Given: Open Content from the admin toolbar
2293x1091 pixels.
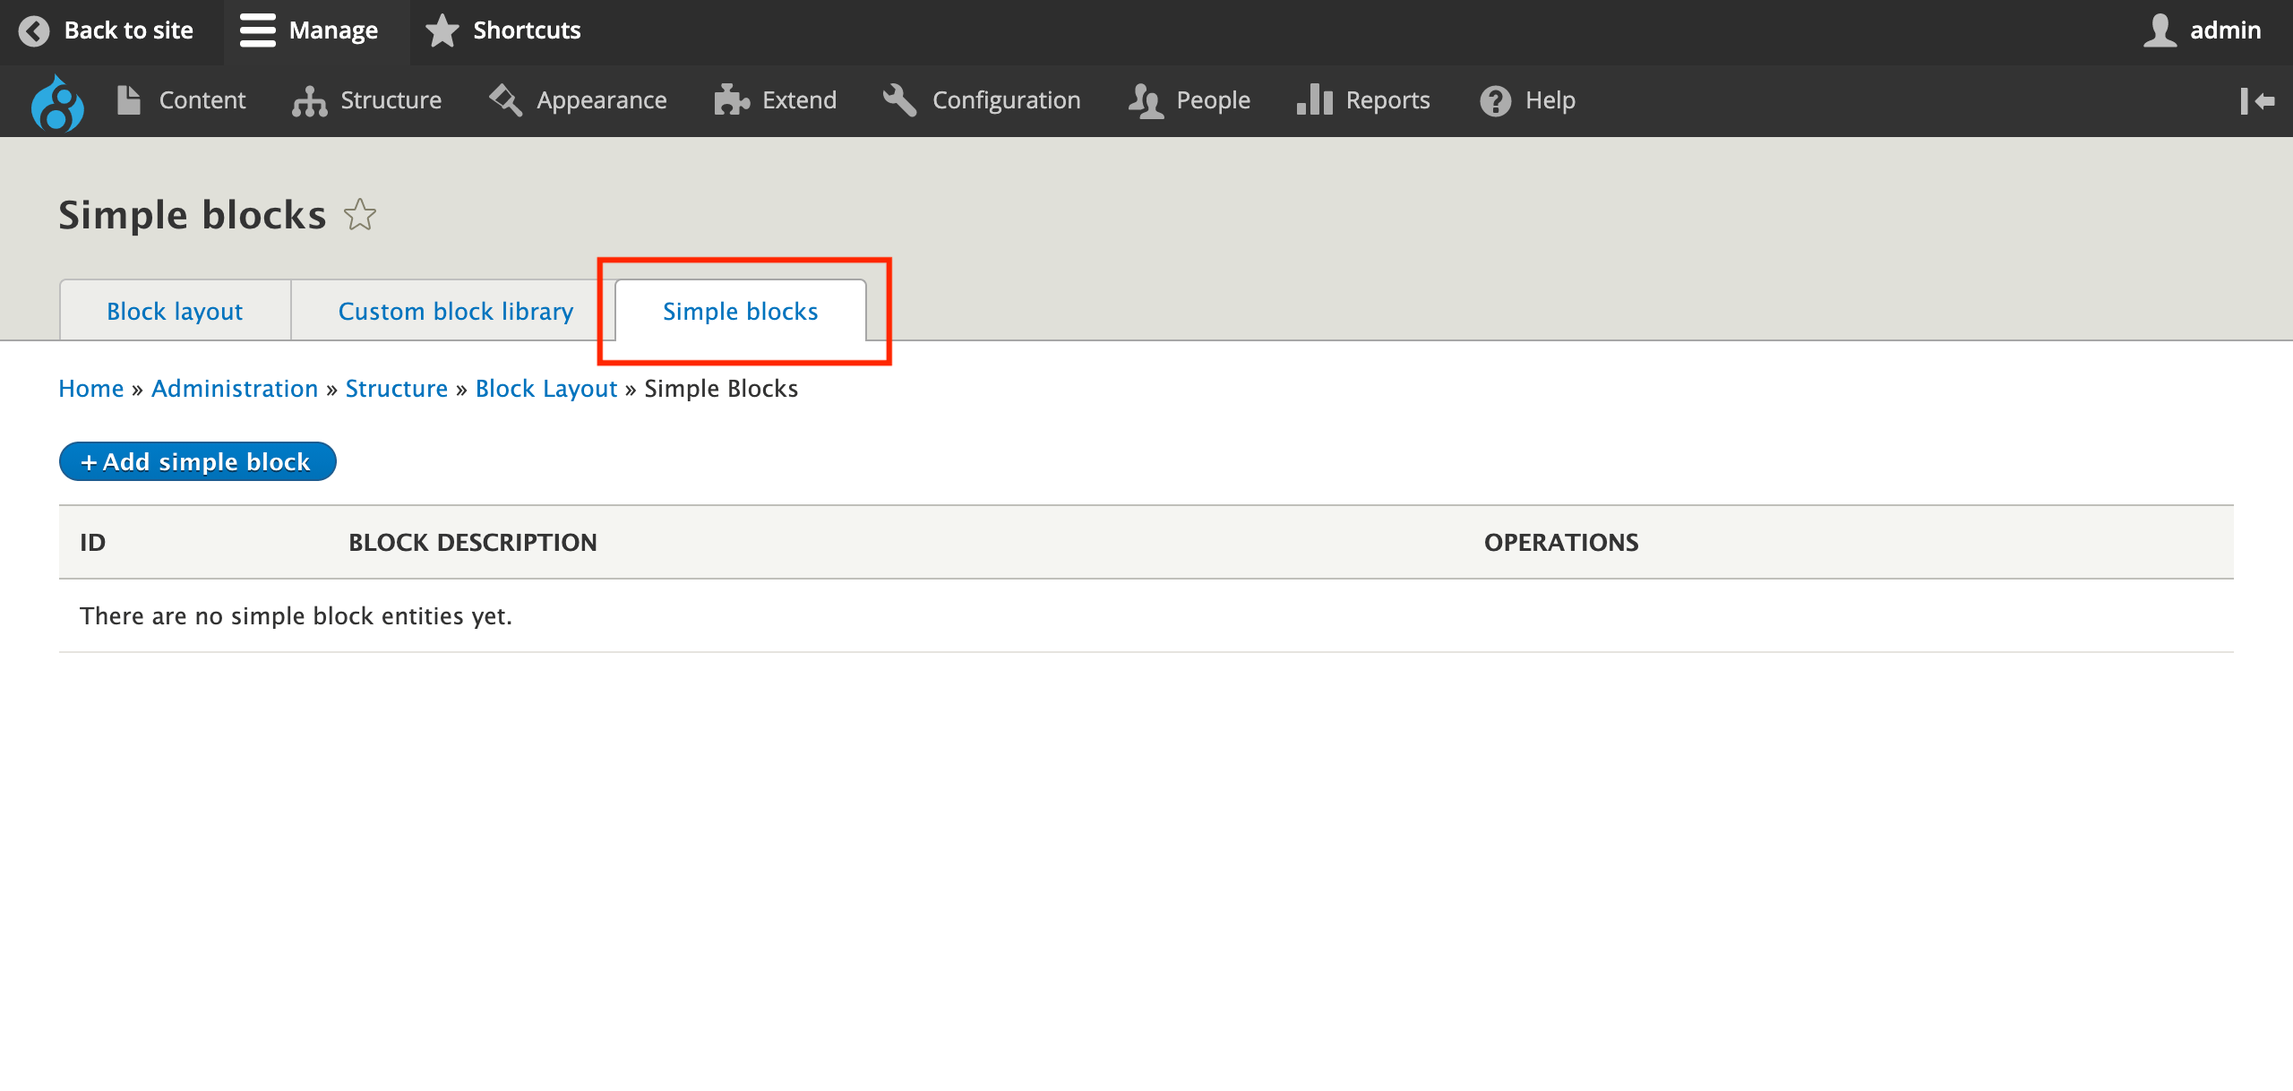Looking at the screenshot, I should (x=182, y=100).
